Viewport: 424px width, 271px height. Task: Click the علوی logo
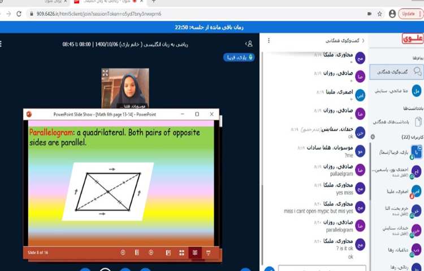tap(412, 38)
